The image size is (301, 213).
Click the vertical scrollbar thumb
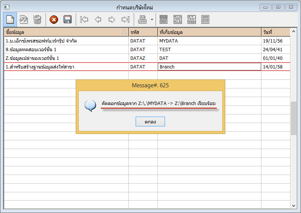tap(293, 119)
